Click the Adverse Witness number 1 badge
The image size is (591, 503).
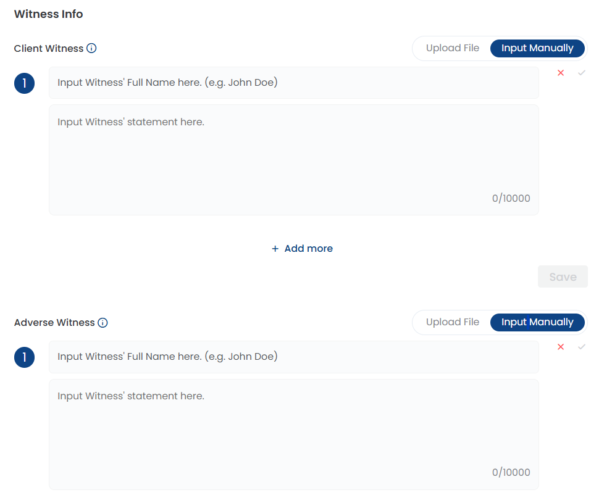point(25,357)
